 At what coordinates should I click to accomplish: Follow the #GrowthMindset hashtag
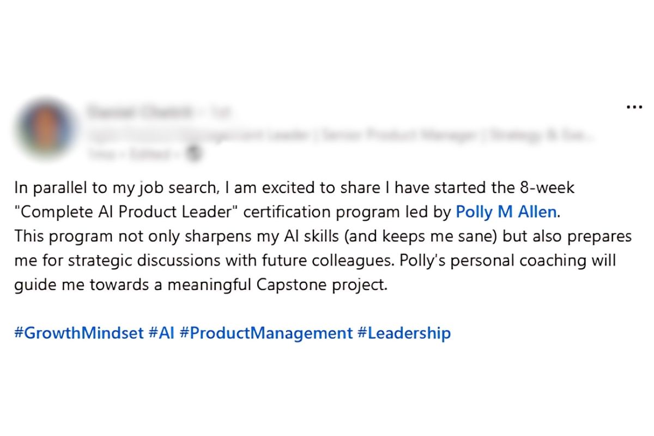[x=79, y=333]
